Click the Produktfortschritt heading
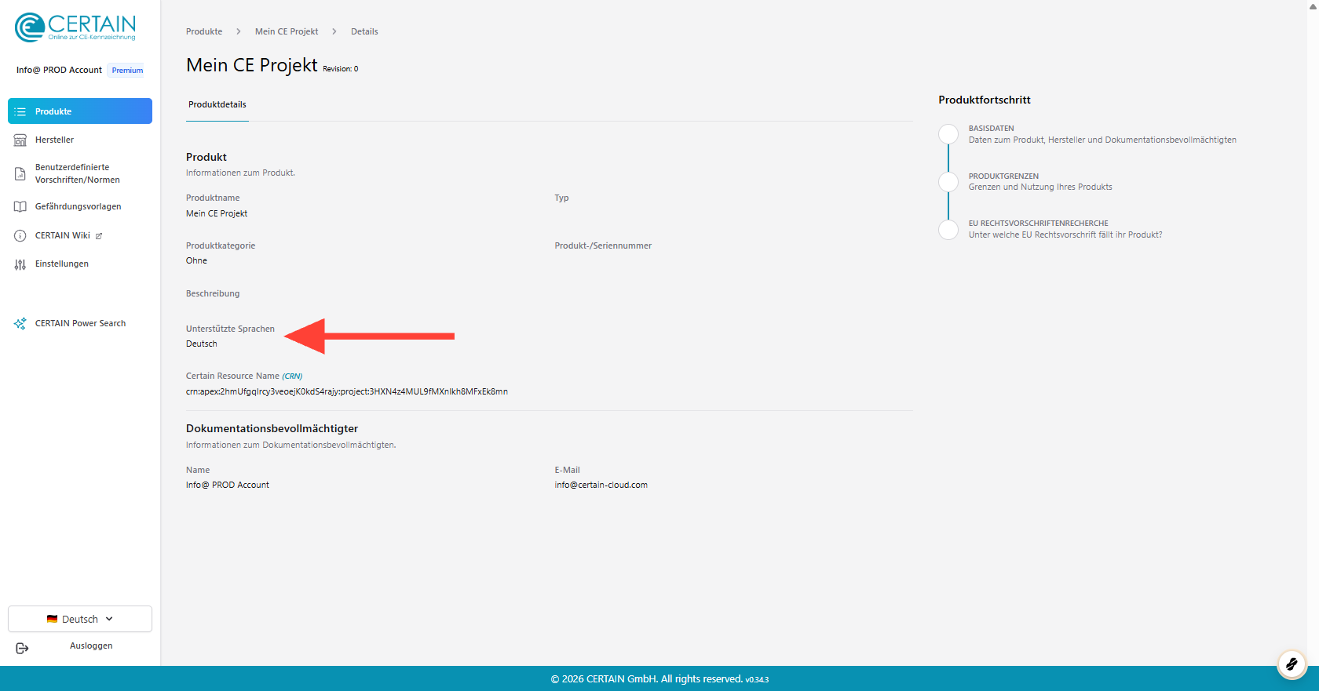The width and height of the screenshot is (1319, 691). (x=985, y=100)
